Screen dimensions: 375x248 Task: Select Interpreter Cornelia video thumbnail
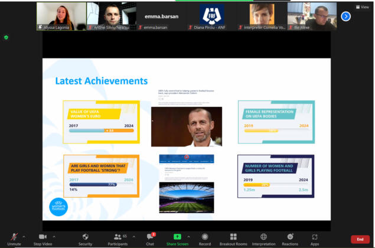coord(262,17)
